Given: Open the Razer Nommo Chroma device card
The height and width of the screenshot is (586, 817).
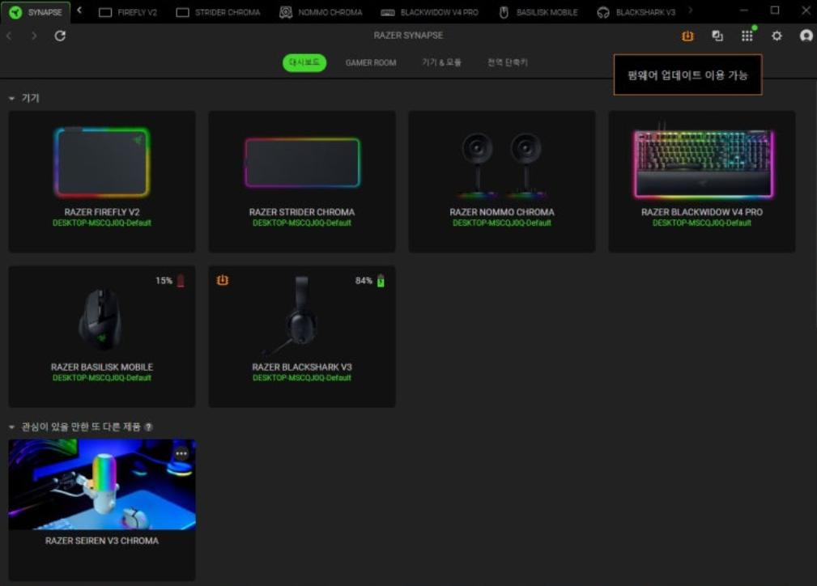Looking at the screenshot, I should (502, 181).
